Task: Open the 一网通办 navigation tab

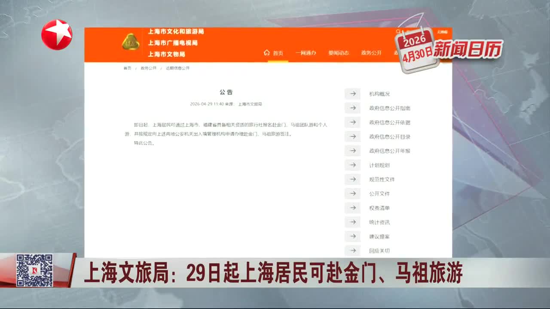Action: point(306,53)
